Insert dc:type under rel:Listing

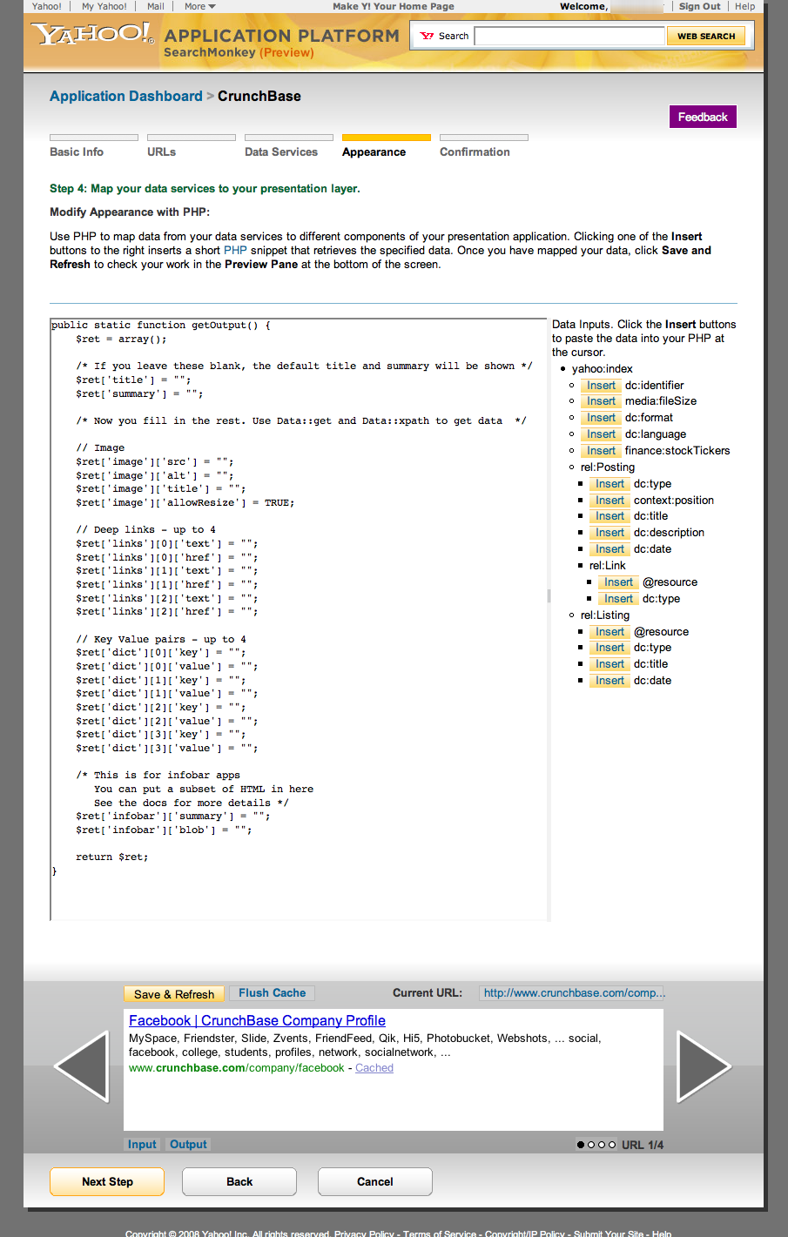click(610, 648)
